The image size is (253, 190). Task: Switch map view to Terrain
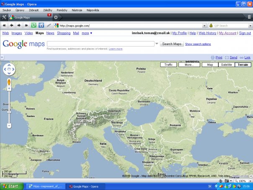(243, 65)
